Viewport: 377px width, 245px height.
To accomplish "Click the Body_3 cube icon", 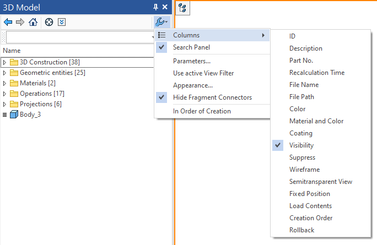I will tap(14, 115).
